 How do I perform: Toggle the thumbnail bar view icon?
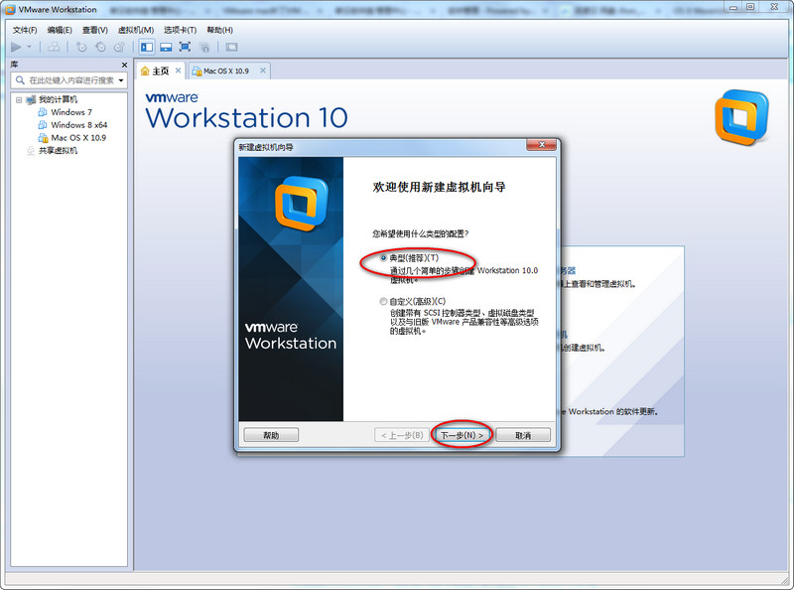166,47
